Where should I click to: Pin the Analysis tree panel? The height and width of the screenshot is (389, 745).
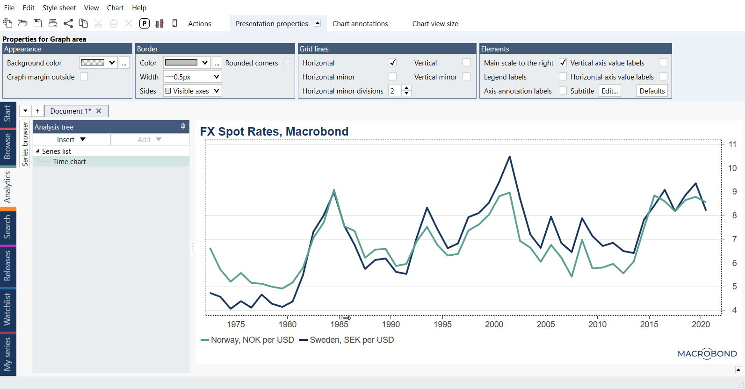tap(183, 127)
